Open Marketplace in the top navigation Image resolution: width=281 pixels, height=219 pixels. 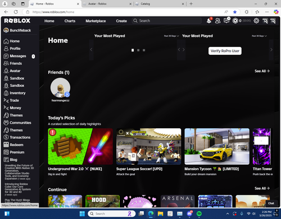point(96,21)
